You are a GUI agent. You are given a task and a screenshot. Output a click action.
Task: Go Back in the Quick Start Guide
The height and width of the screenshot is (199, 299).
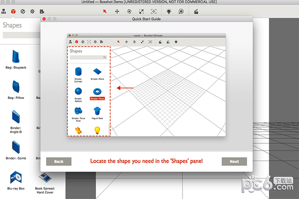59,162
